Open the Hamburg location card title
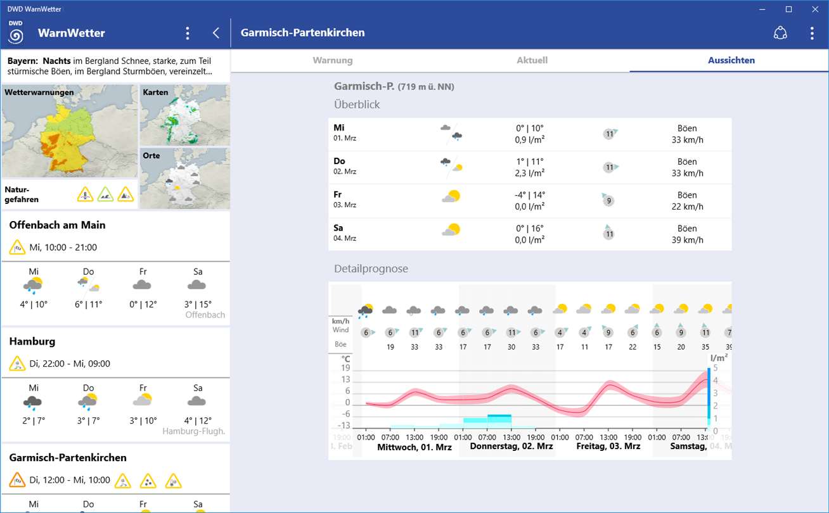Screen dimensions: 829x513 [32, 341]
